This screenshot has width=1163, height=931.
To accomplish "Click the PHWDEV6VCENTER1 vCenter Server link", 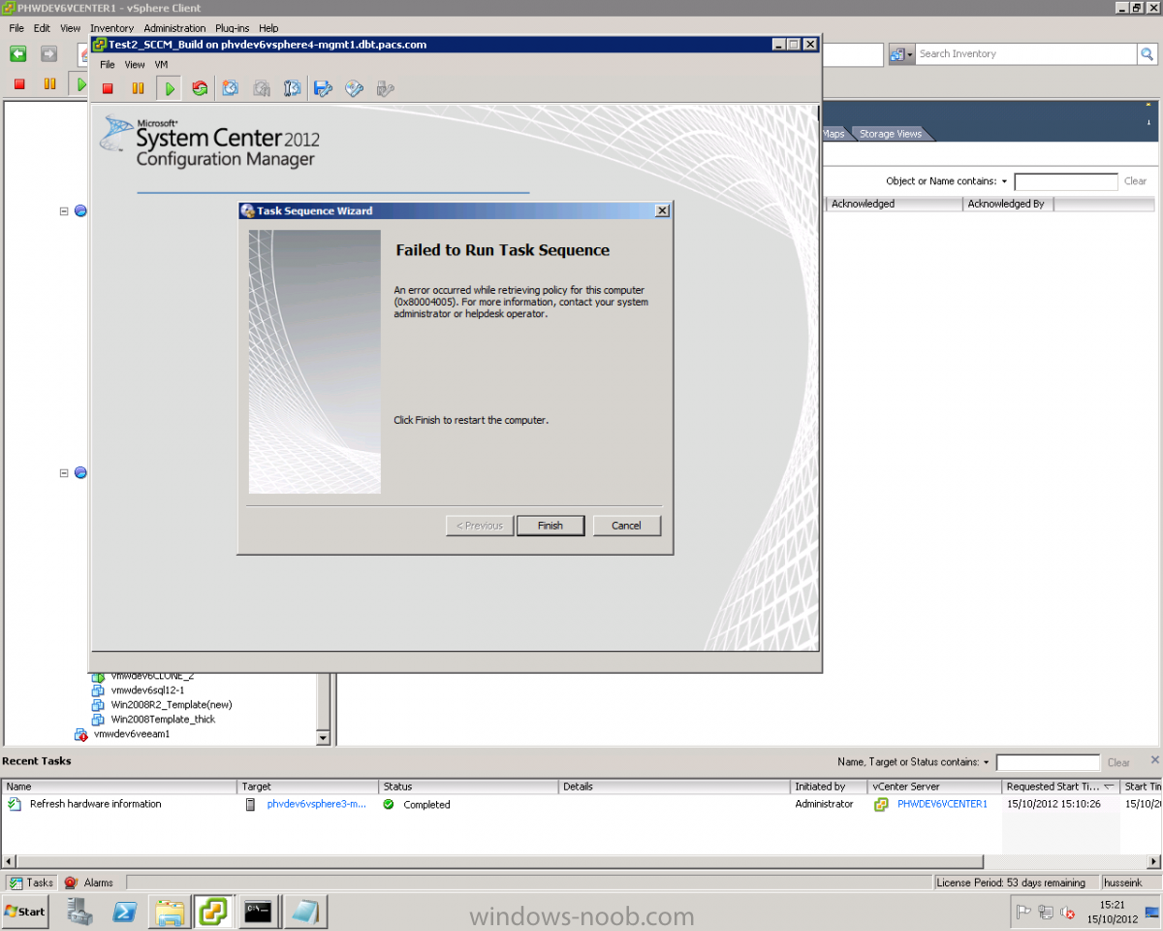I will pos(942,804).
